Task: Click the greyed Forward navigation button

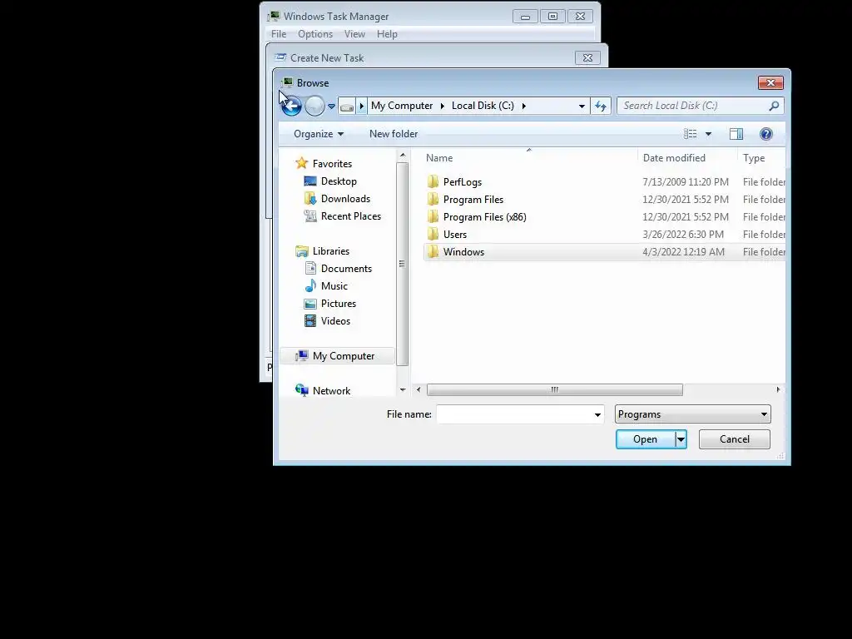Action: tap(315, 106)
